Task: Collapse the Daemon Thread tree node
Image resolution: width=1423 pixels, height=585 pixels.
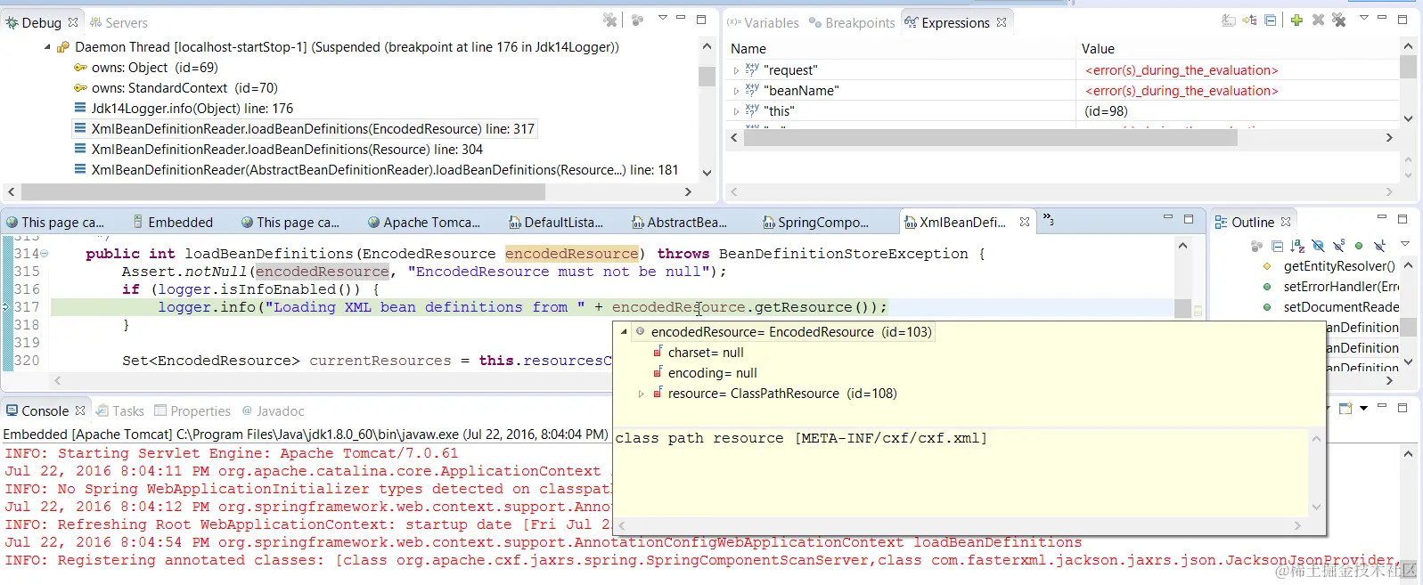Action: click(47, 47)
